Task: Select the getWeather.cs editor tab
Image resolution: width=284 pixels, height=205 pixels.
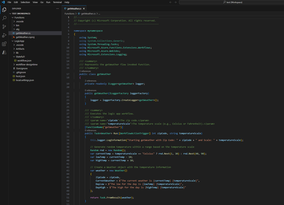Action: click(x=74, y=9)
